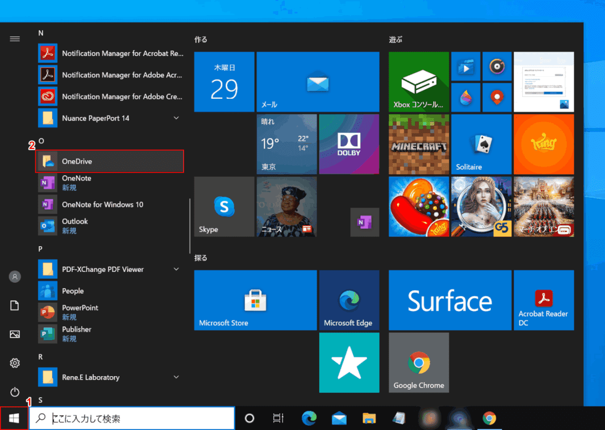Open the Skype tile
The image size is (605, 430).
coord(224,207)
